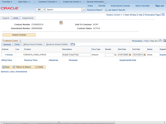
Task: Click the New Window link
Action: [131, 15]
